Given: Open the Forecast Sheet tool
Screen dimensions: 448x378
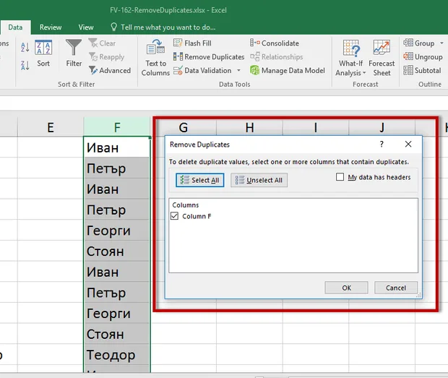Looking at the screenshot, I should click(382, 58).
